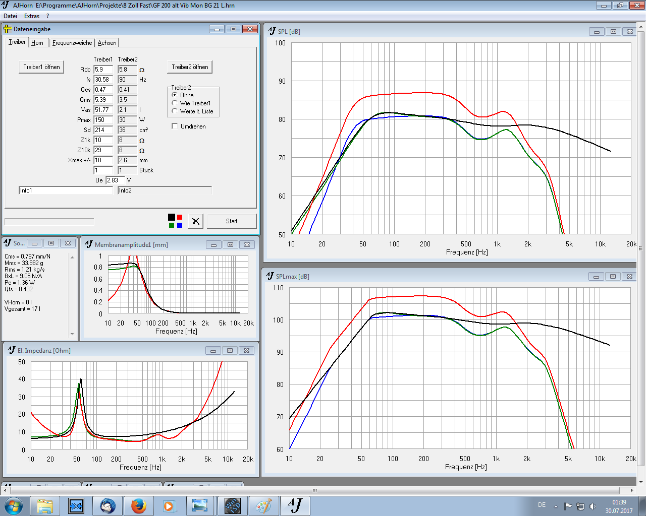Viewport: 646px width, 516px height.
Task: Click the 'Vgesamt = 17 l' line
Action: click(x=23, y=309)
